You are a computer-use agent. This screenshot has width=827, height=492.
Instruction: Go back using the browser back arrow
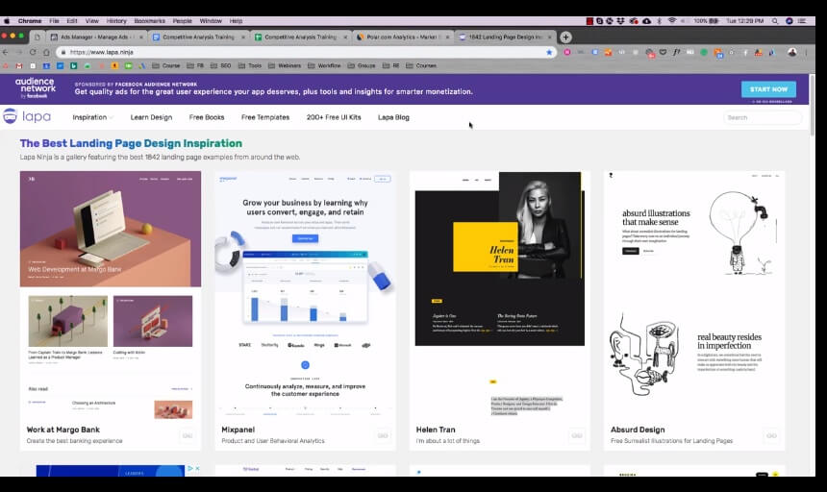click(x=5, y=52)
